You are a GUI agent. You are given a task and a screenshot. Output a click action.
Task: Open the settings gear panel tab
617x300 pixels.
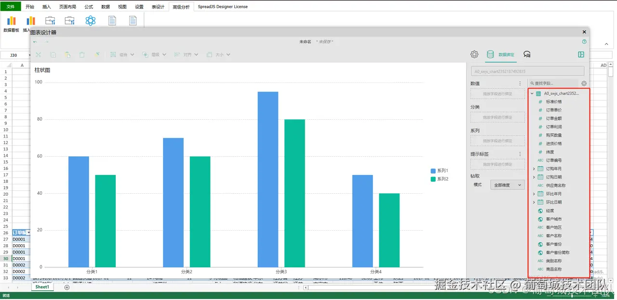tap(474, 54)
